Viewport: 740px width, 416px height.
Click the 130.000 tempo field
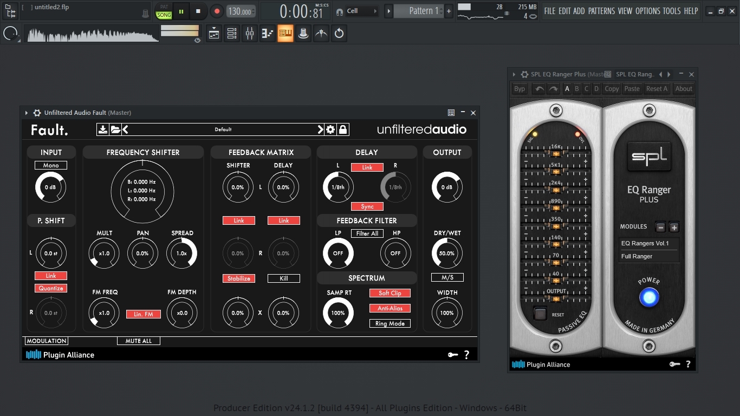coord(241,11)
